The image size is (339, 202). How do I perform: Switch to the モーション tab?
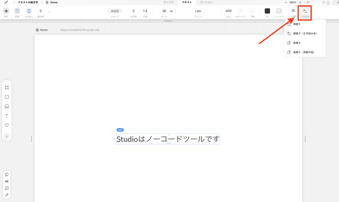(207, 2)
